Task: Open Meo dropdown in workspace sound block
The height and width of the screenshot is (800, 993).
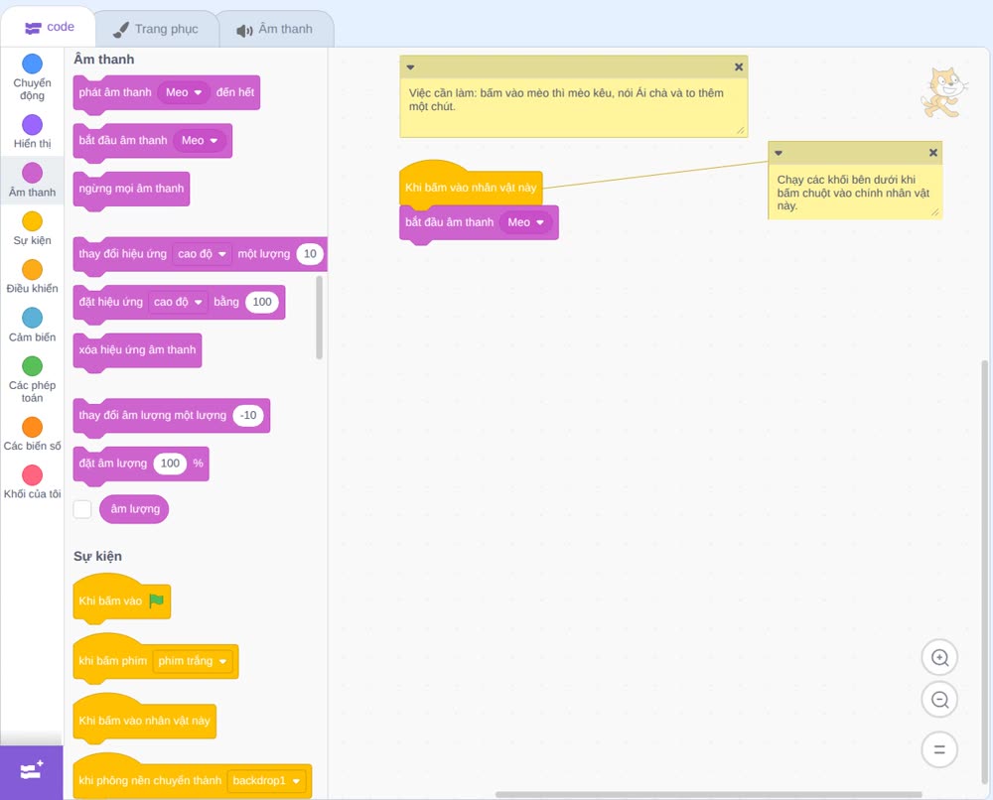Action: click(x=525, y=222)
